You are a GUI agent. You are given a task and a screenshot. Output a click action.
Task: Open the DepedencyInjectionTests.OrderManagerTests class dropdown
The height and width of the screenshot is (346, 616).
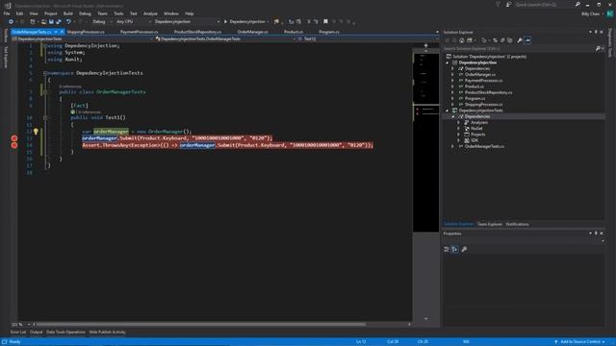click(225, 38)
